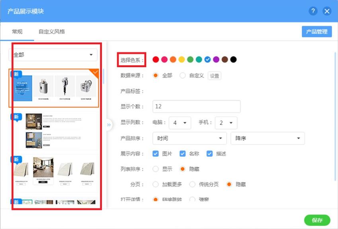Click the 保存 button to save settings
The height and width of the screenshot is (229, 338).
[317, 220]
